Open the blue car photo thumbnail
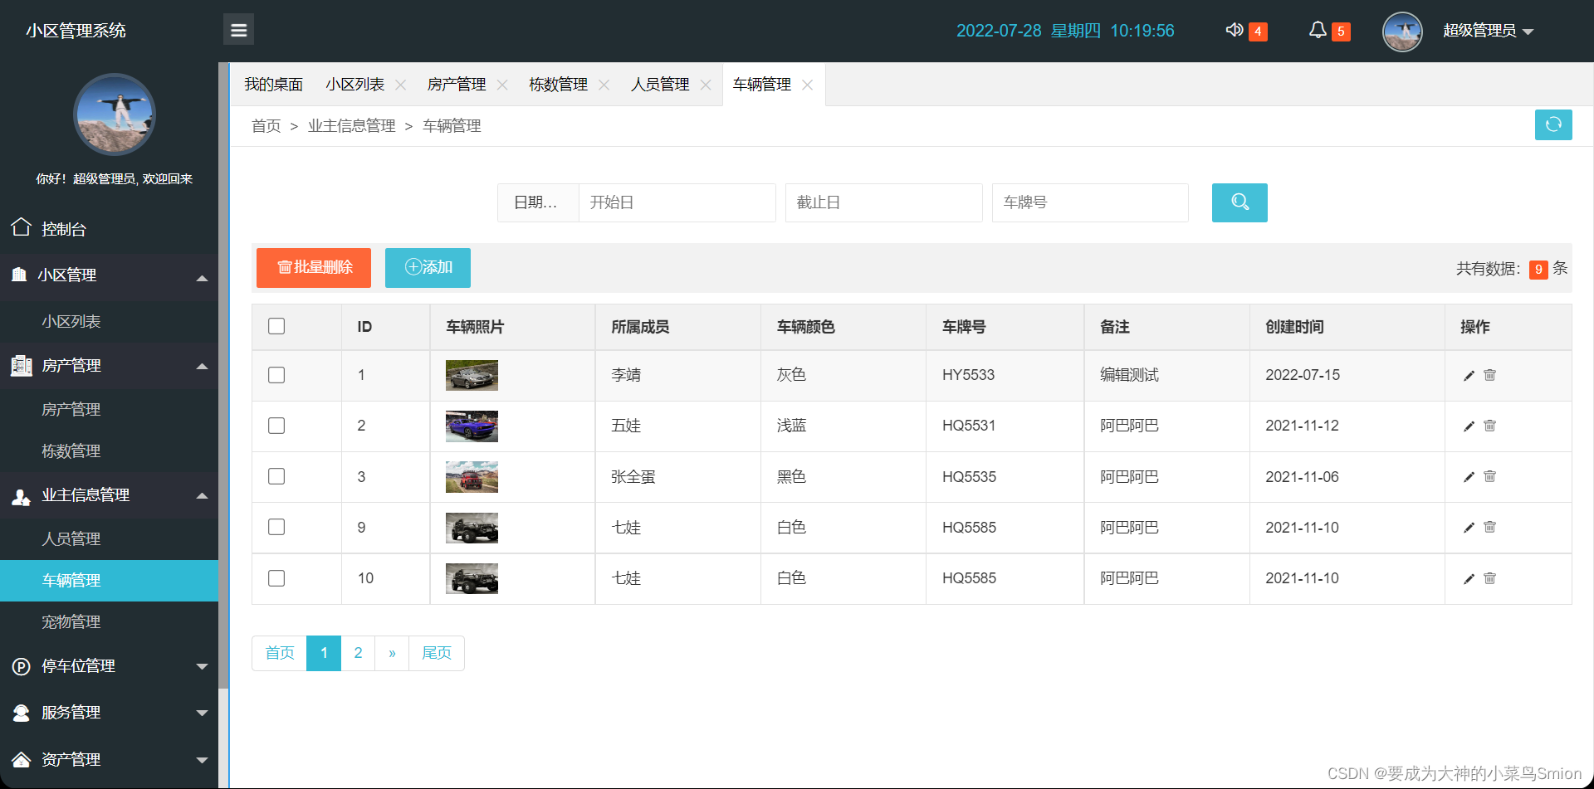 coord(472,426)
